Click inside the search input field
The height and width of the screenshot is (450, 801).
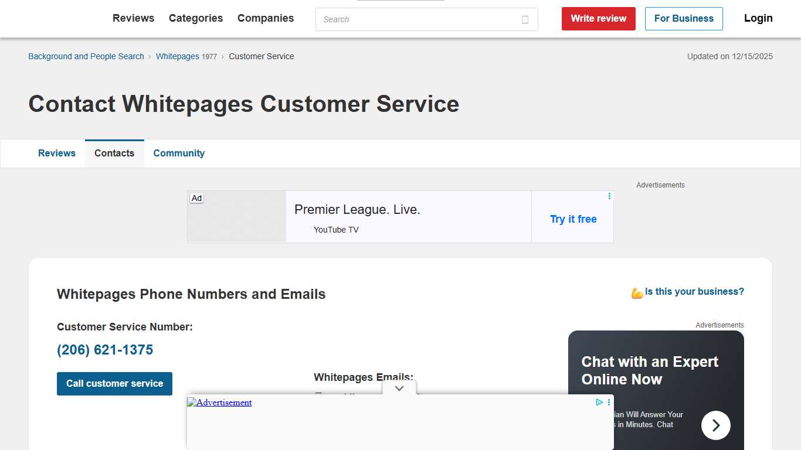click(x=410, y=19)
